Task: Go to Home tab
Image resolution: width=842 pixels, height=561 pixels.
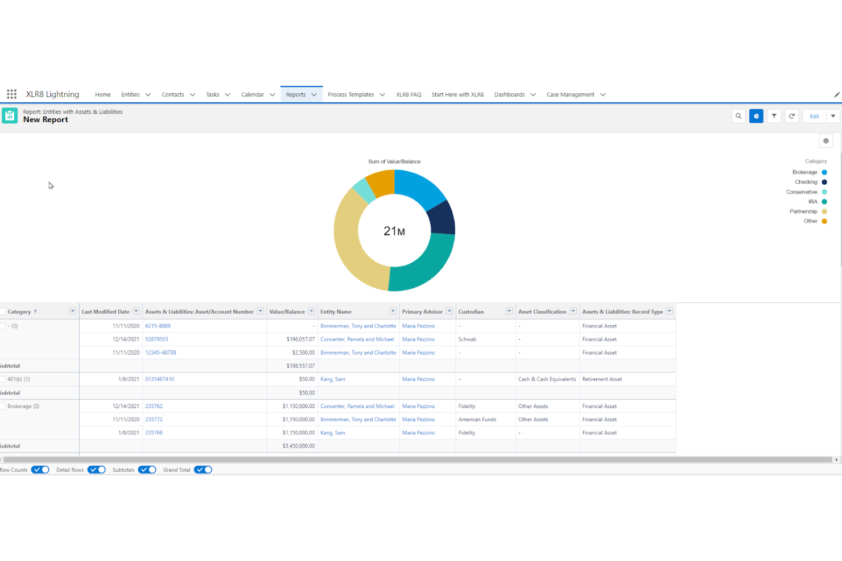Action: pyautogui.click(x=103, y=95)
